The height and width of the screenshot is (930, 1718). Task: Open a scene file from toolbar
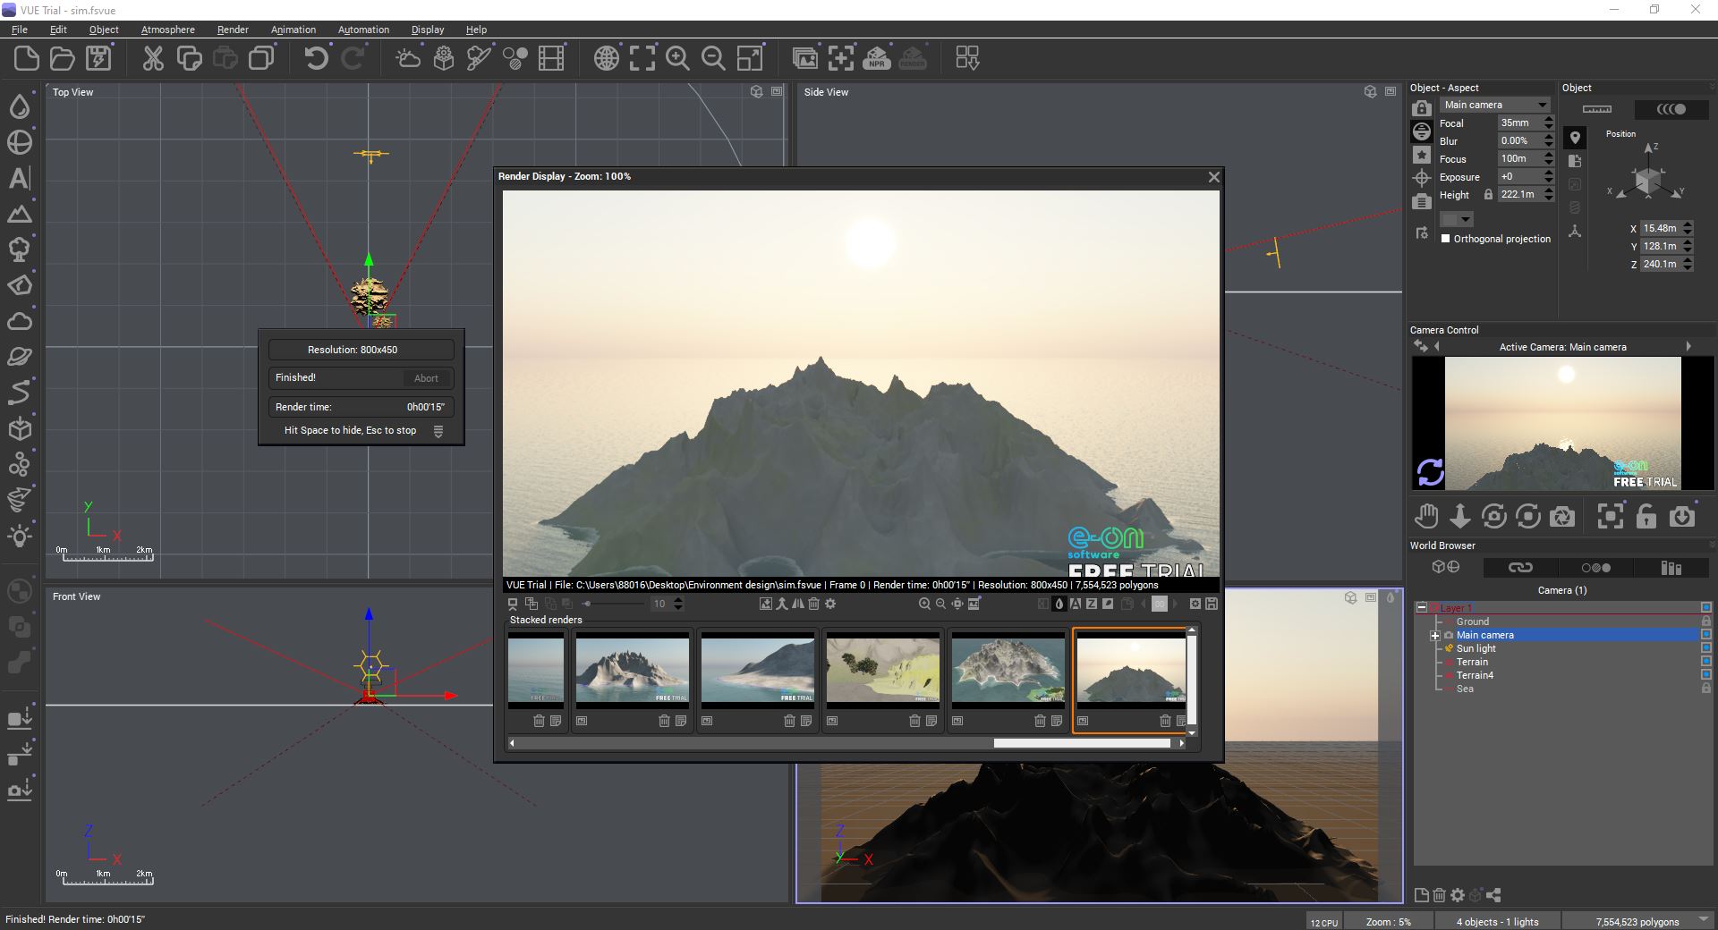63,59
